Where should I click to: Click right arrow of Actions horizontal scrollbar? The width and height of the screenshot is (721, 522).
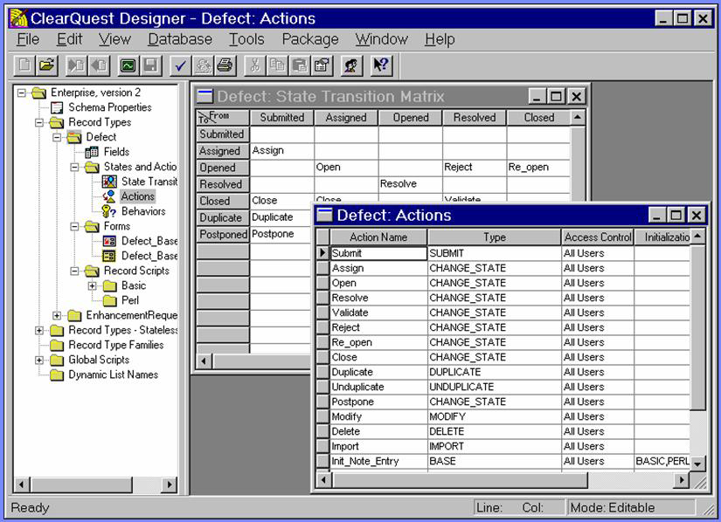[682, 480]
